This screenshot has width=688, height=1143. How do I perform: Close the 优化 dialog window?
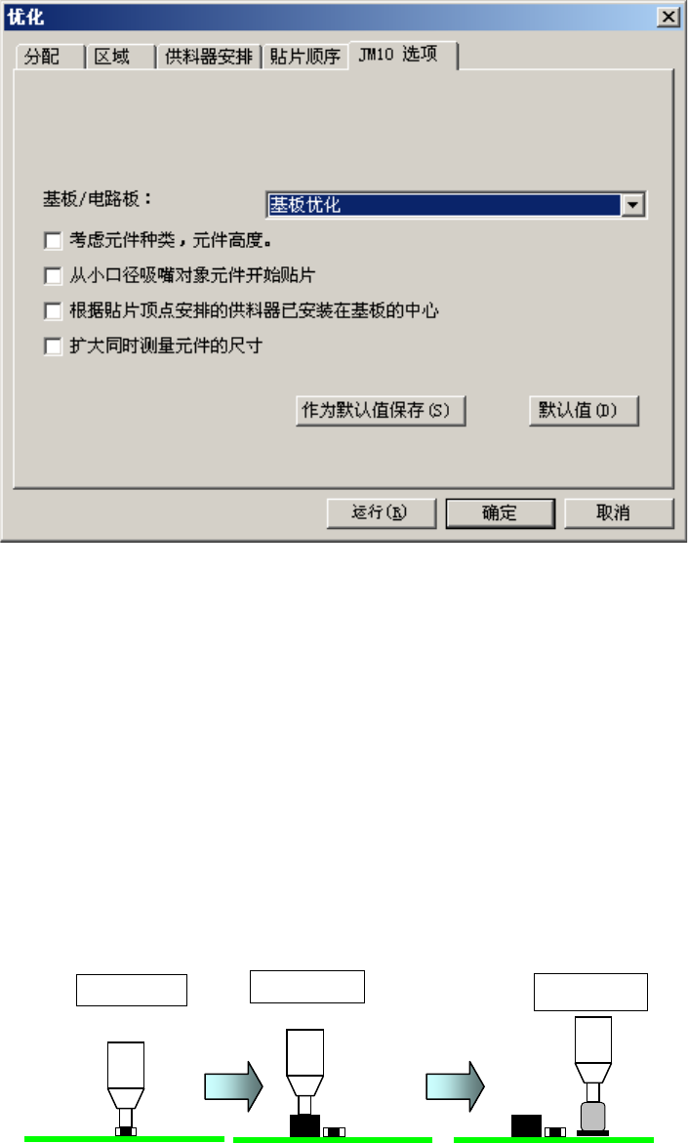[x=668, y=17]
